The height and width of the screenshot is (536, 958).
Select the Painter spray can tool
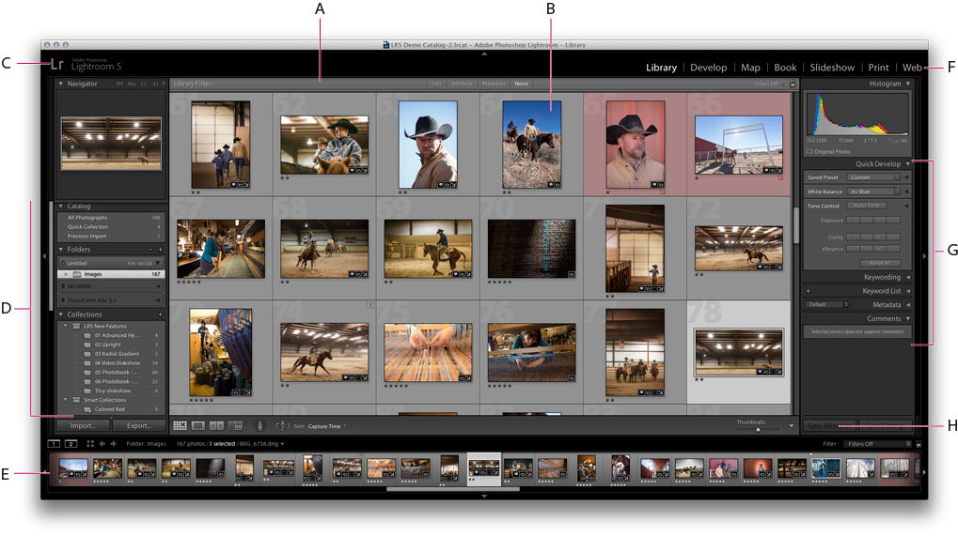[260, 425]
